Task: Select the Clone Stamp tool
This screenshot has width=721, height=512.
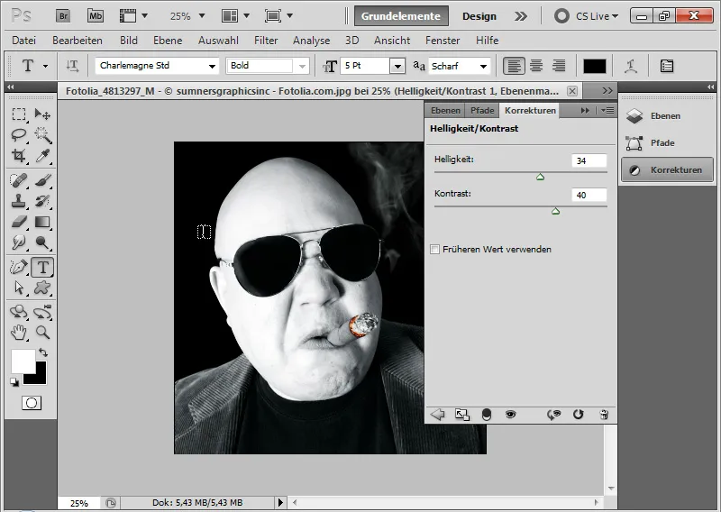Action: point(19,201)
